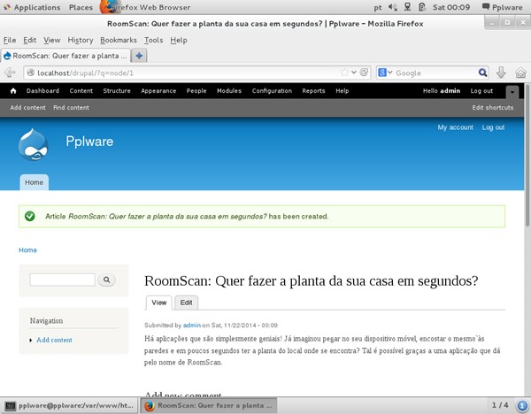Viewport: 531px width, 414px height.
Task: Open the Firefox Help menu
Action: [179, 40]
